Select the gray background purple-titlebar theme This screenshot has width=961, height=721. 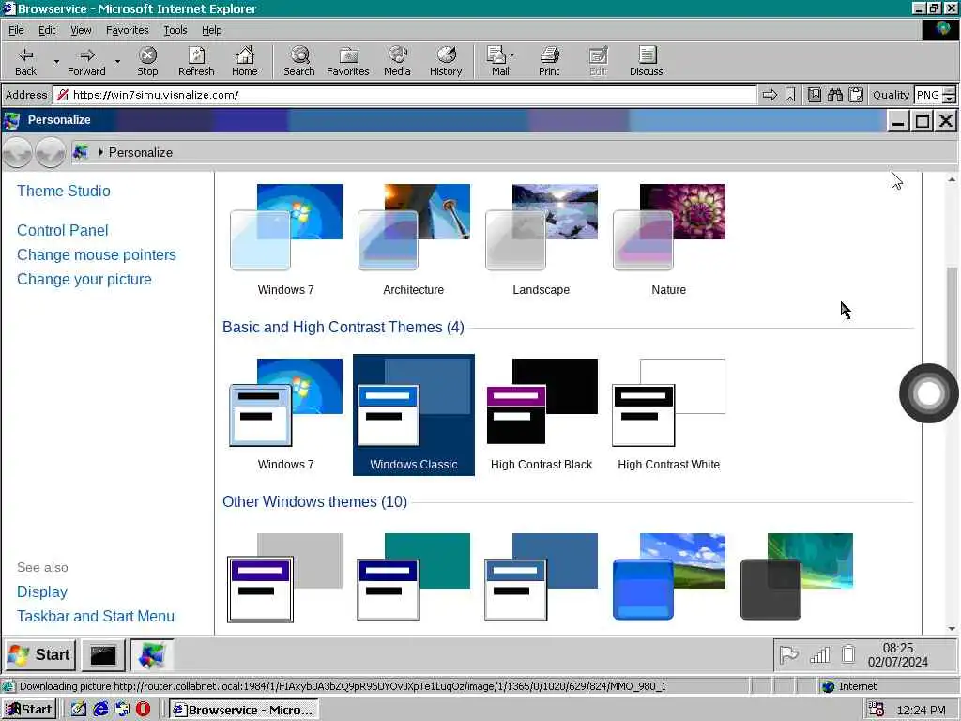pyautogui.click(x=285, y=577)
